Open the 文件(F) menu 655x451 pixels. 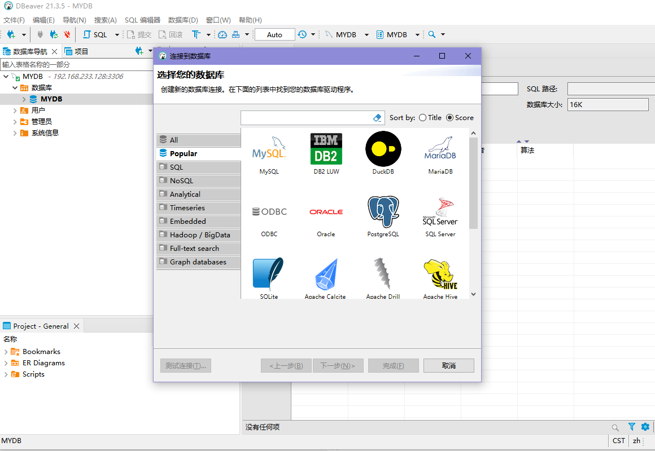[14, 20]
